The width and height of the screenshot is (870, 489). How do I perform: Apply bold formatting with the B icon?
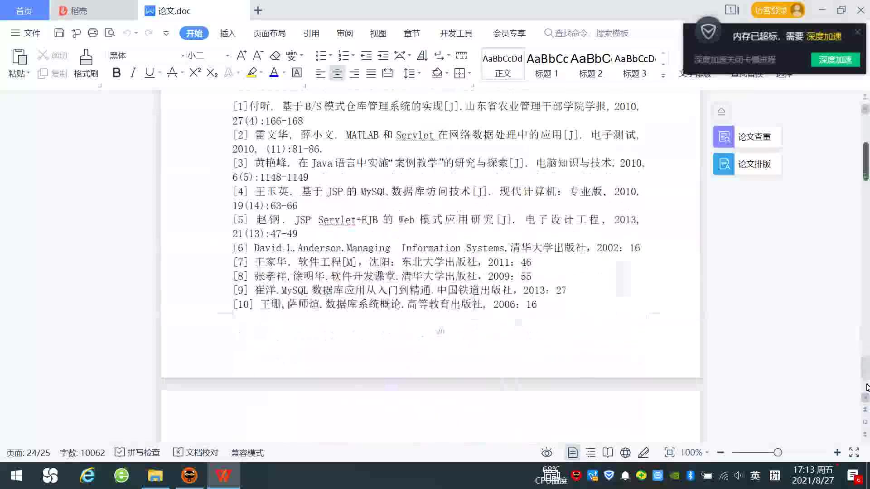pos(116,73)
